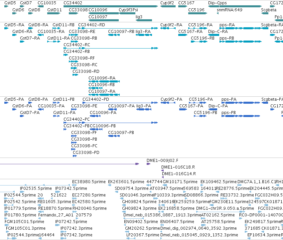The width and height of the screenshot is (283, 240).
Task: Click the GstD11-RB transcript label
Action: 64,25
